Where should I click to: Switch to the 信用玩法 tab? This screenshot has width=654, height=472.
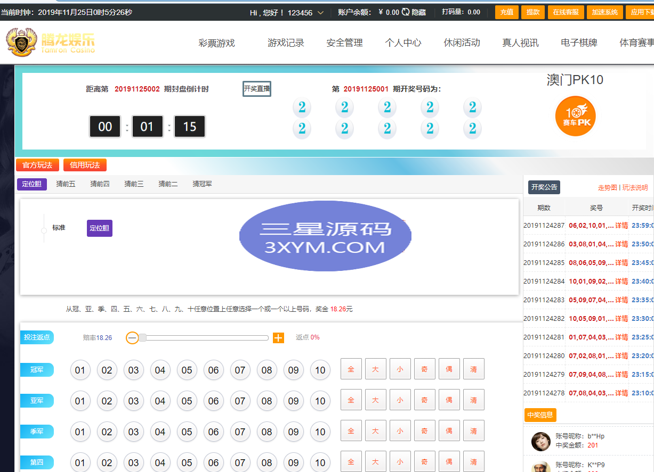pos(85,165)
